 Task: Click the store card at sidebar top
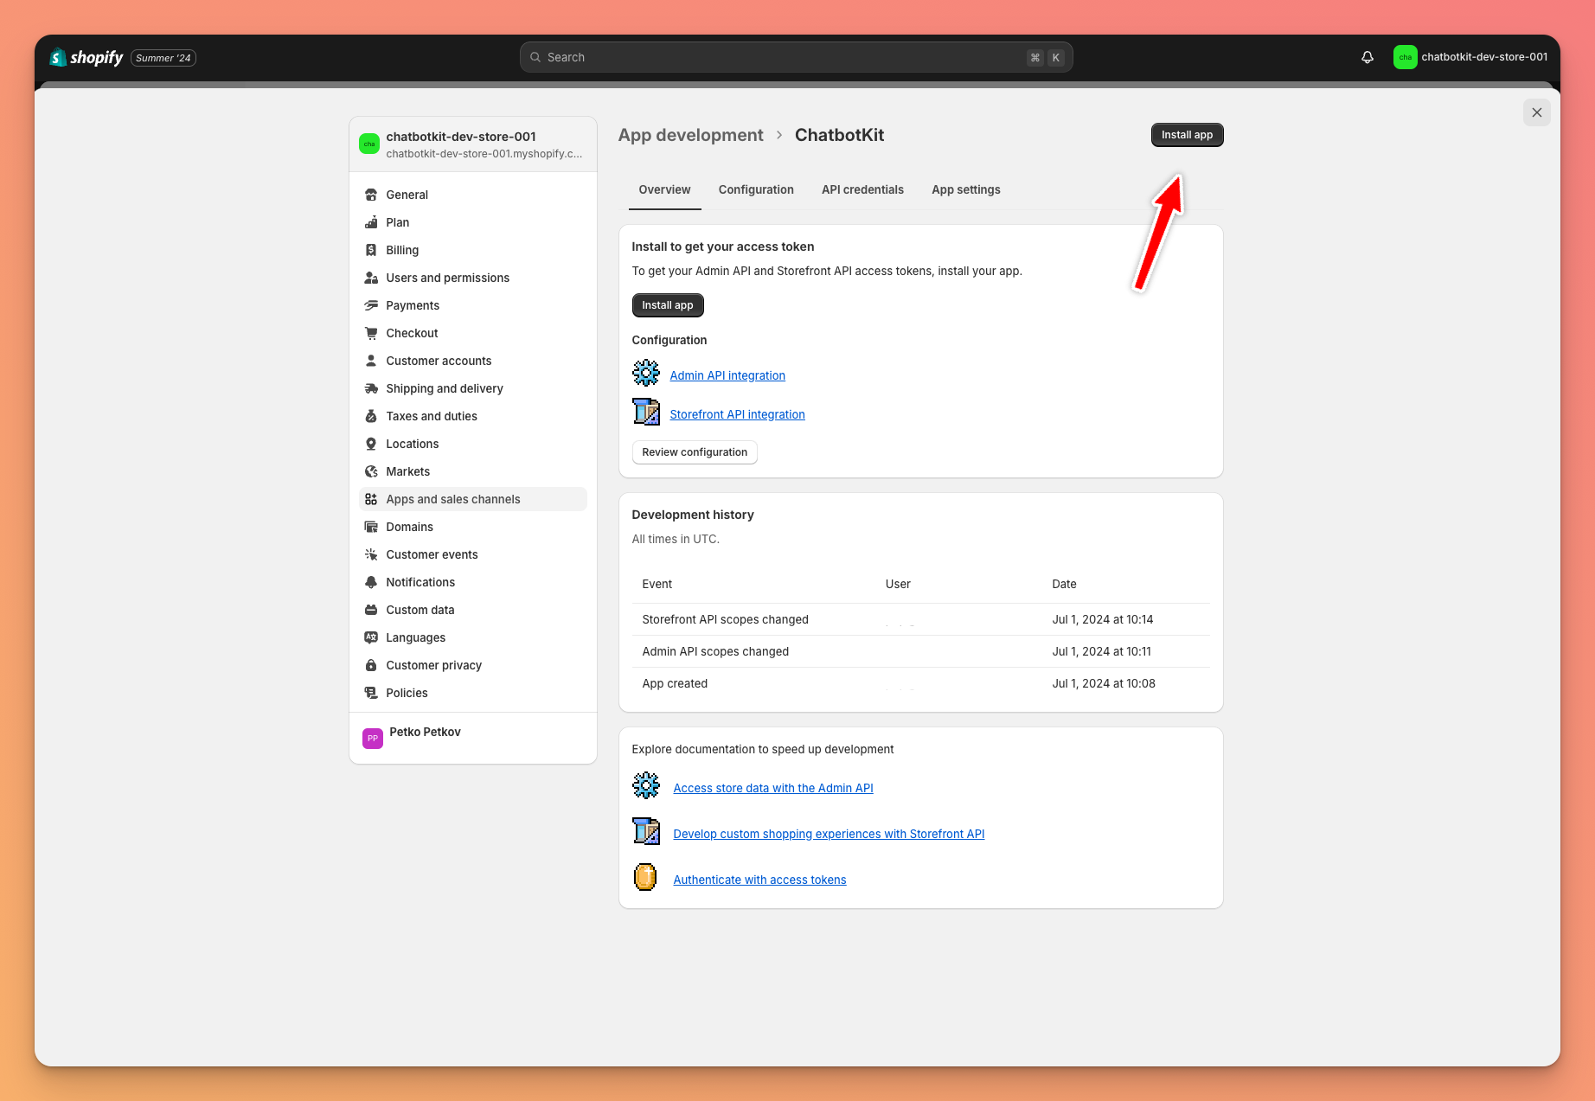[x=473, y=144]
